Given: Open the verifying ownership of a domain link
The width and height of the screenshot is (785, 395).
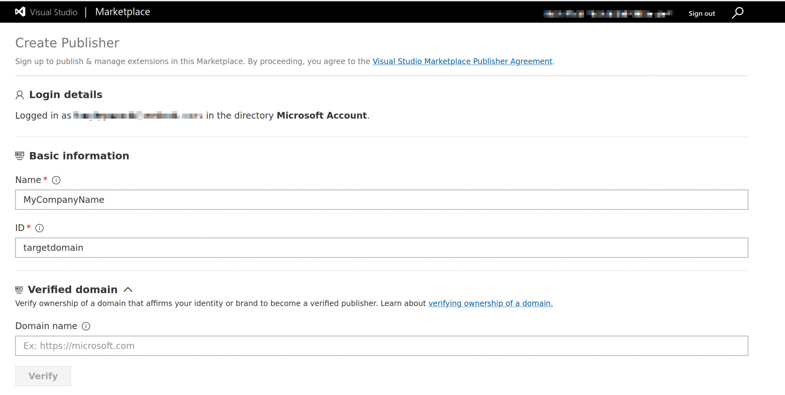Looking at the screenshot, I should point(491,303).
